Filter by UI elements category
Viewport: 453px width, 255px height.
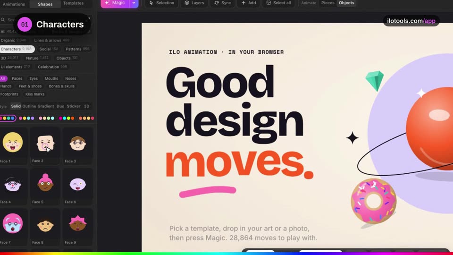(x=15, y=67)
